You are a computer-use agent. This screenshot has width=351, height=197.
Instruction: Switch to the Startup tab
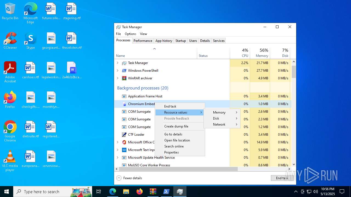point(181,41)
